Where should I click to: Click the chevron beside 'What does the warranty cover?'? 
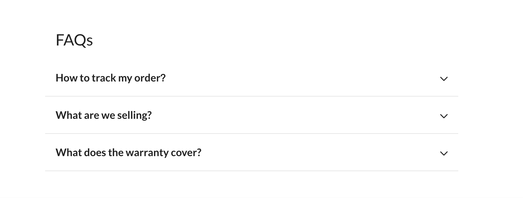pos(444,154)
